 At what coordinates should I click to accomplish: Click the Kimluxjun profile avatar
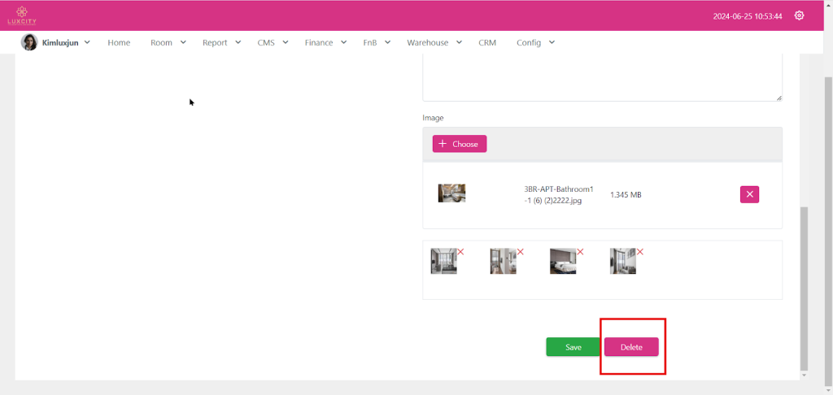coord(29,42)
